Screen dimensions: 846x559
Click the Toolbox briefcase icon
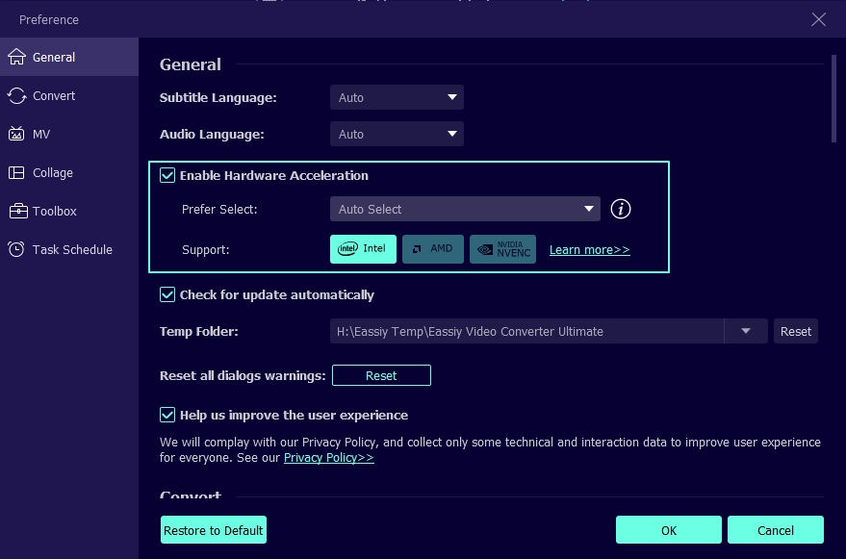coord(18,211)
